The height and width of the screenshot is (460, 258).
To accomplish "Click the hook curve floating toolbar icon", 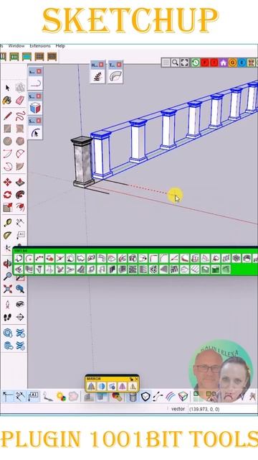I will coord(35,83).
